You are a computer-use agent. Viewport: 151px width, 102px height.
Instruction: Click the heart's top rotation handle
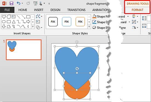[77, 42]
